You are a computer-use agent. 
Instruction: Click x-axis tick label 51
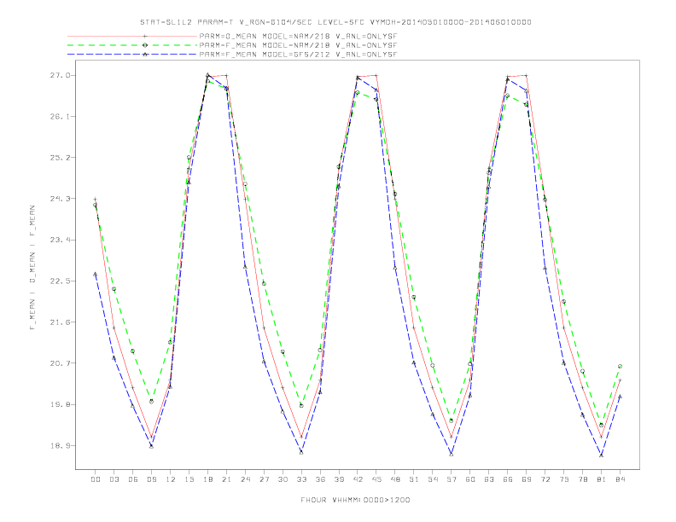point(414,479)
